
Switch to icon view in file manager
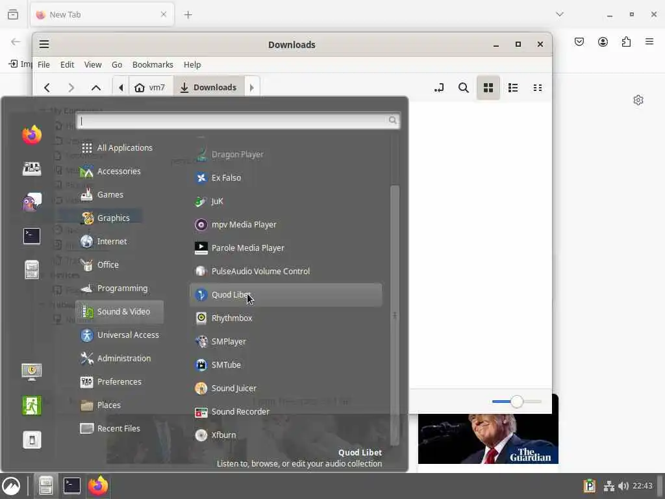488,88
